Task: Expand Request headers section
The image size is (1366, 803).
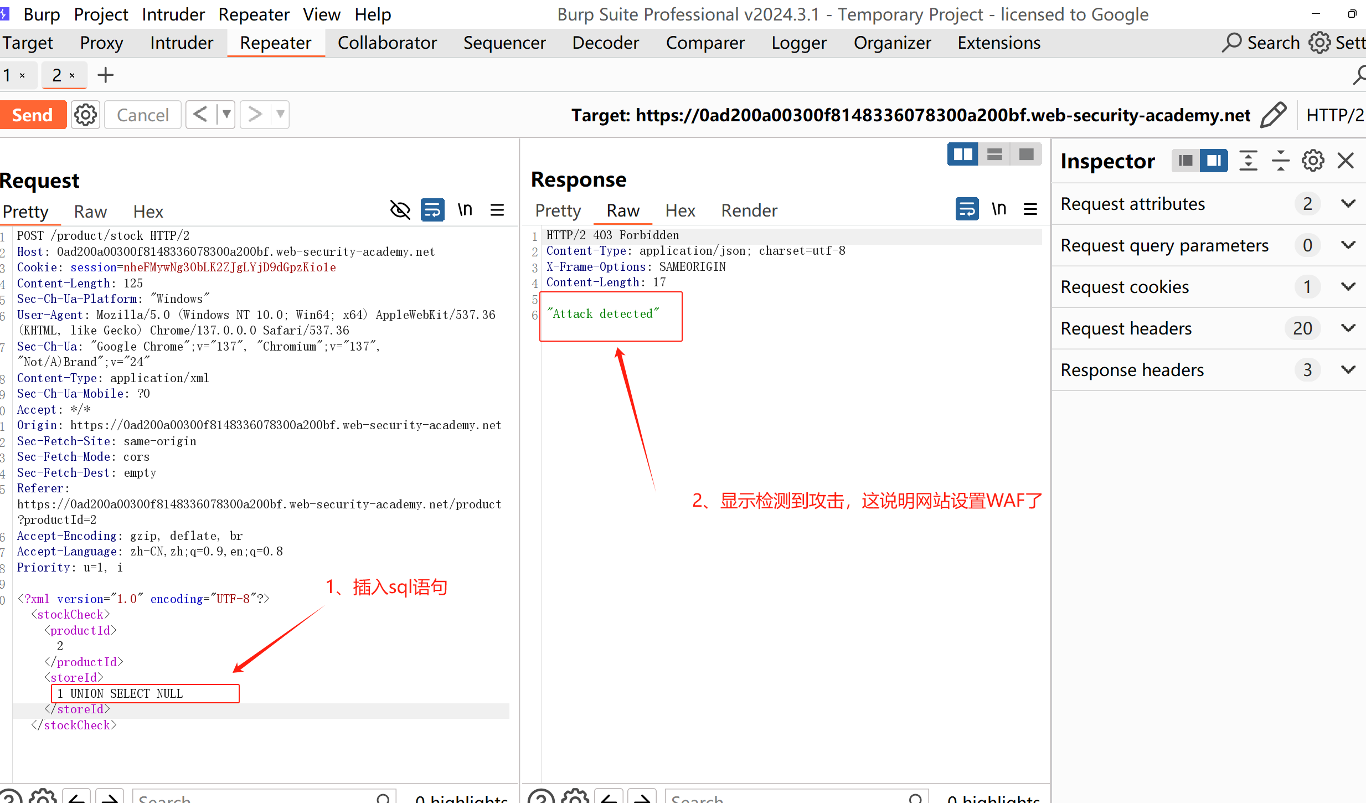Action: coord(1348,328)
